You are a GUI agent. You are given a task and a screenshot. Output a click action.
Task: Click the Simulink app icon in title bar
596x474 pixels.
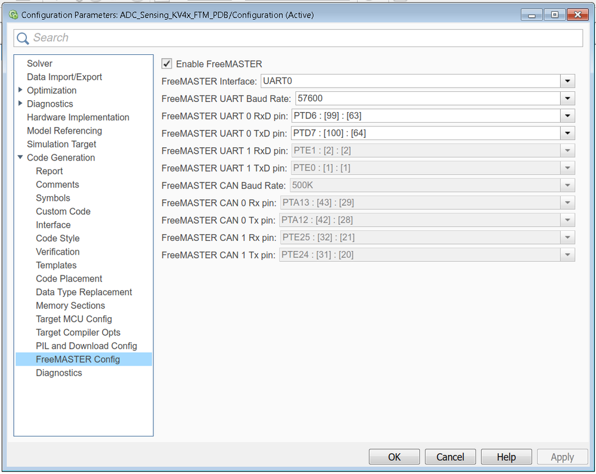pos(13,15)
